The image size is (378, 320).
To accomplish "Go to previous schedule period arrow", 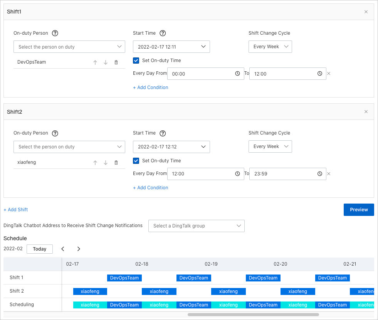I will (63, 249).
